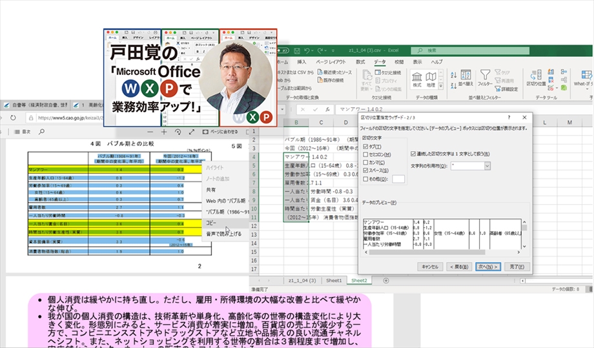The height and width of the screenshot is (348, 594).
Task: Click the Save icon in Excel title bar
Action: [x=297, y=50]
